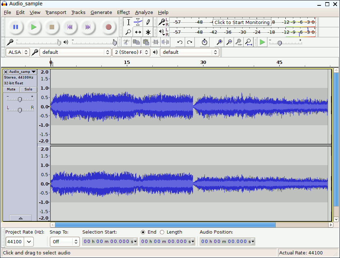Open the Analyze menu
The height and width of the screenshot is (258, 340).
pos(144,12)
